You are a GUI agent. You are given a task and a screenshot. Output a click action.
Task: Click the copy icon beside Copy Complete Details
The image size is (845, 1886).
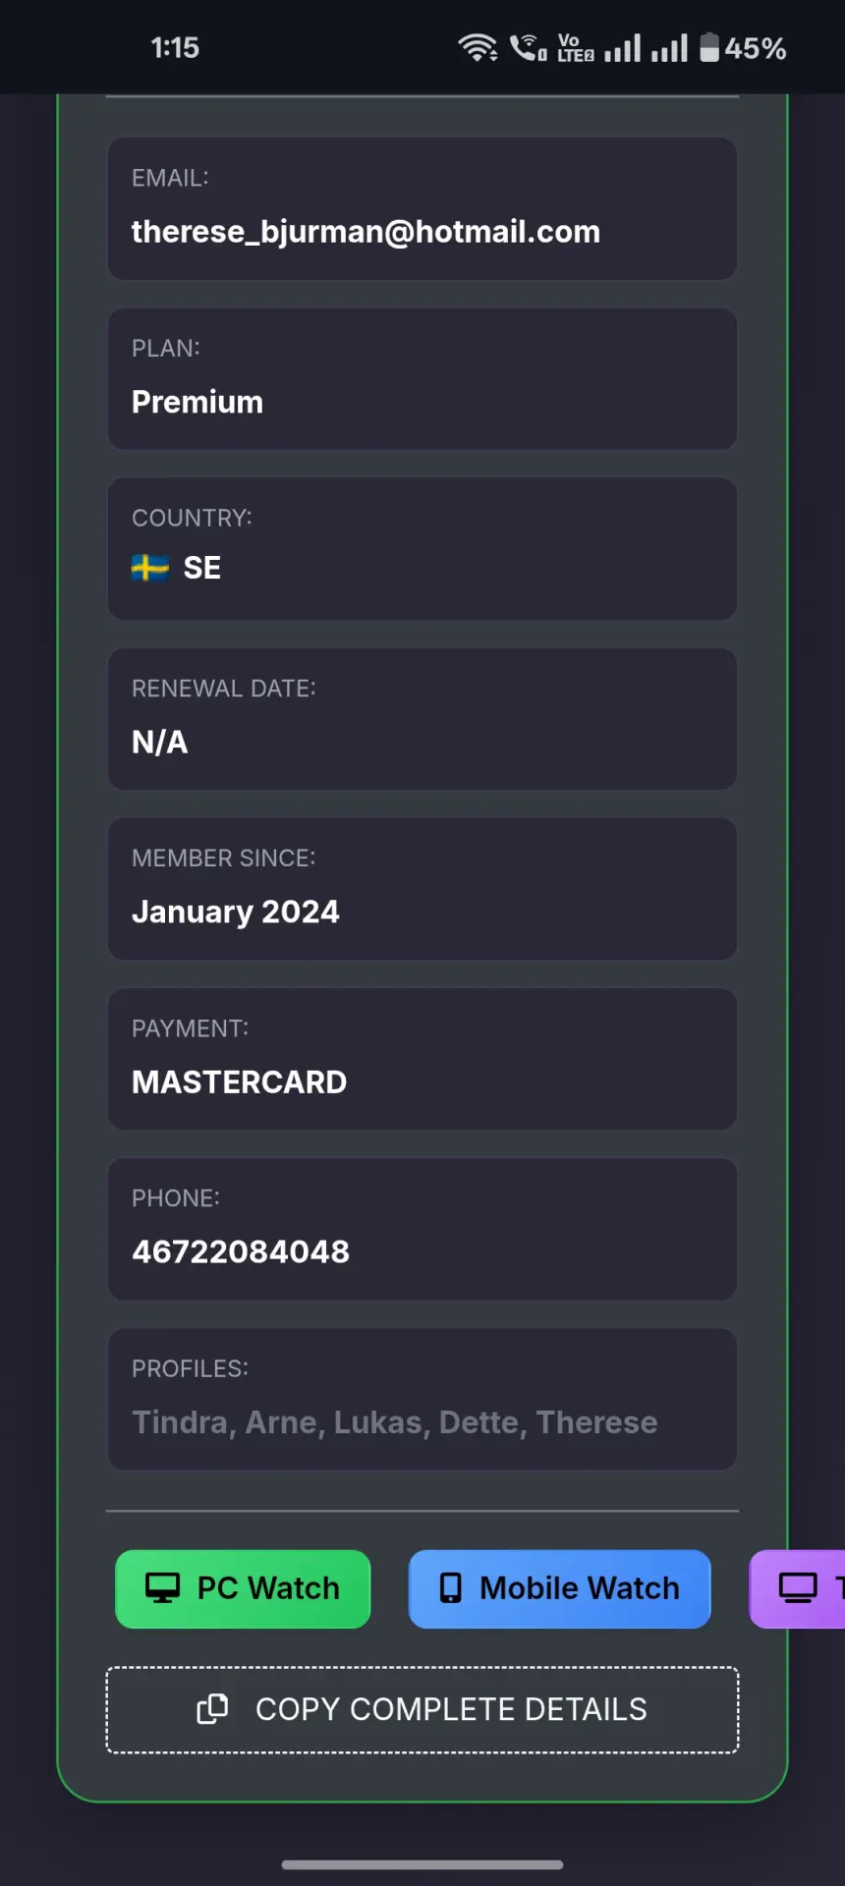point(212,1709)
